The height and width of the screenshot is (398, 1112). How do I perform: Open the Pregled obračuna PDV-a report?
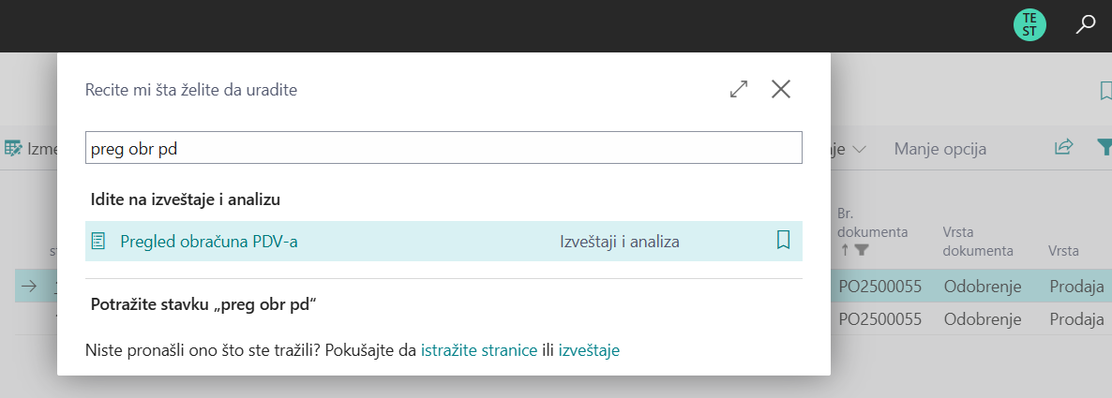tap(209, 242)
